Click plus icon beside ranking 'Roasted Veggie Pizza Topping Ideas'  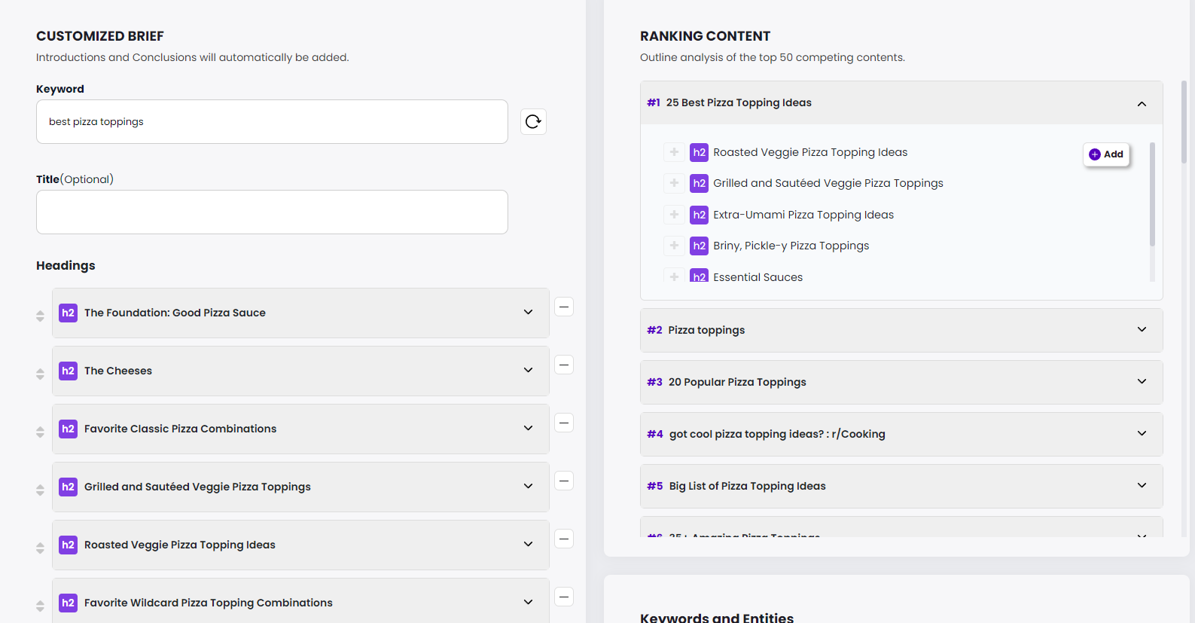pyautogui.click(x=674, y=152)
